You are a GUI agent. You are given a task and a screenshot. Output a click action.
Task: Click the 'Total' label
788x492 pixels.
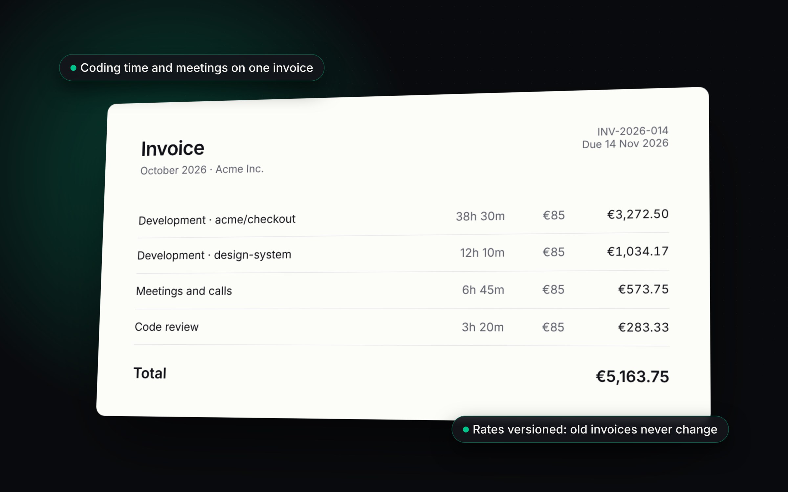coord(150,373)
